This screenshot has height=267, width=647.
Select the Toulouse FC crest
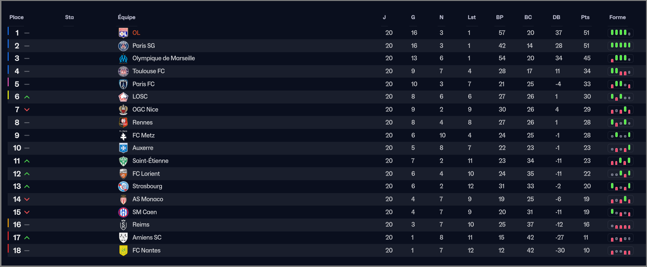point(123,71)
